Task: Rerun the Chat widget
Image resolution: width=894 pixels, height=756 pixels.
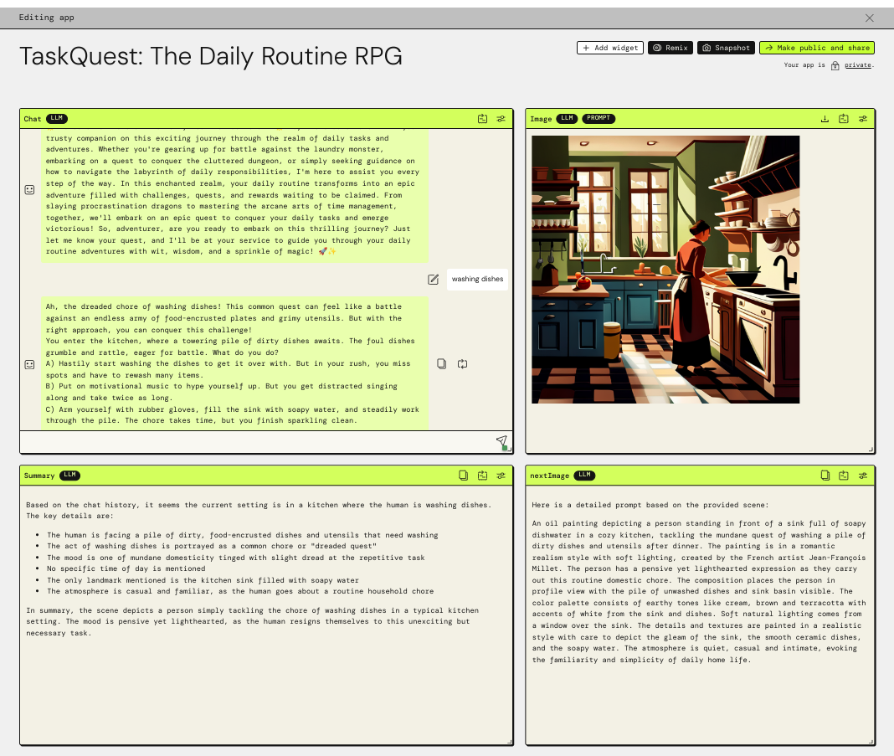Action: coord(482,119)
